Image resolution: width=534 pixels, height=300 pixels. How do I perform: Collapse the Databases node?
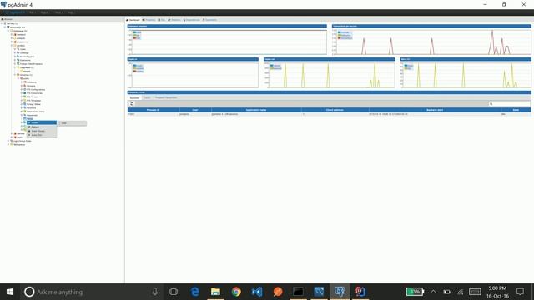8,31
